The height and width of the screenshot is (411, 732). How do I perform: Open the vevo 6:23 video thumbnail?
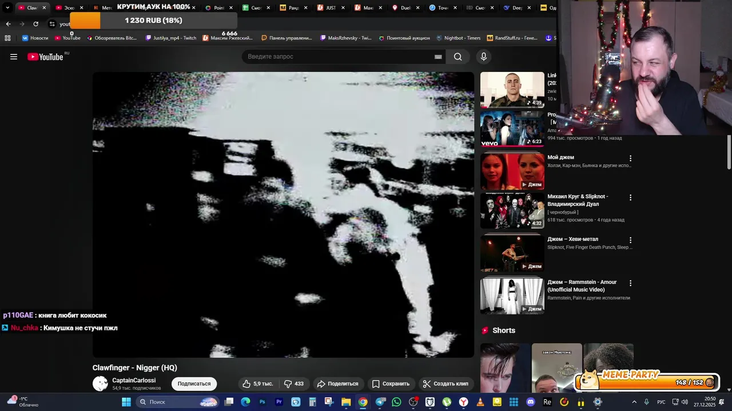[512, 129]
